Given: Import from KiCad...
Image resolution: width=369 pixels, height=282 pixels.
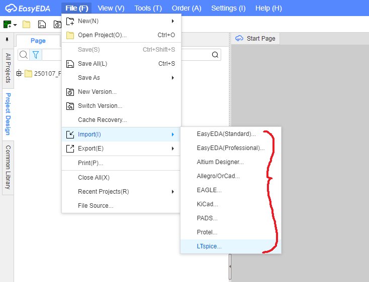Looking at the screenshot, I should tap(231, 204).
